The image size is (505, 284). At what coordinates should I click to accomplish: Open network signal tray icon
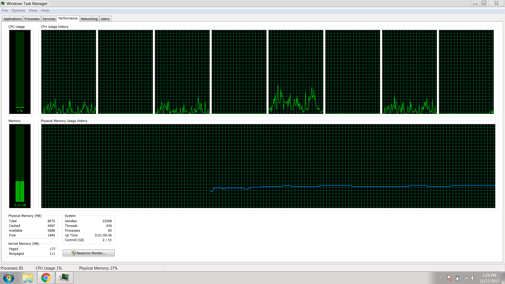pos(465,278)
